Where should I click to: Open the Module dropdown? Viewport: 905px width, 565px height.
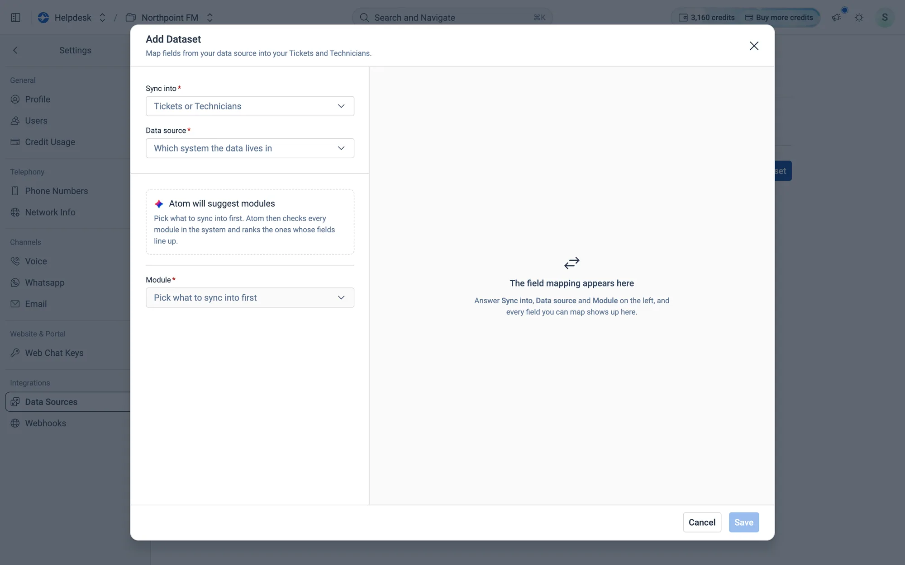click(250, 298)
